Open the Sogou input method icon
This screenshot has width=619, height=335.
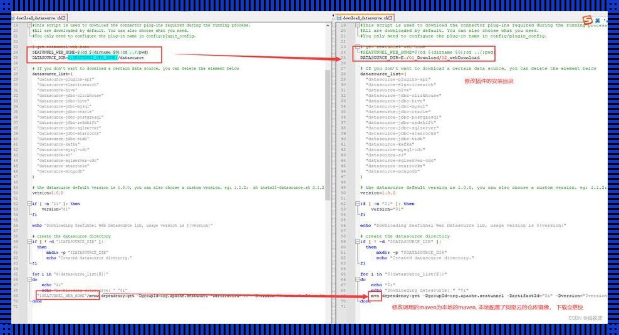[x=588, y=20]
